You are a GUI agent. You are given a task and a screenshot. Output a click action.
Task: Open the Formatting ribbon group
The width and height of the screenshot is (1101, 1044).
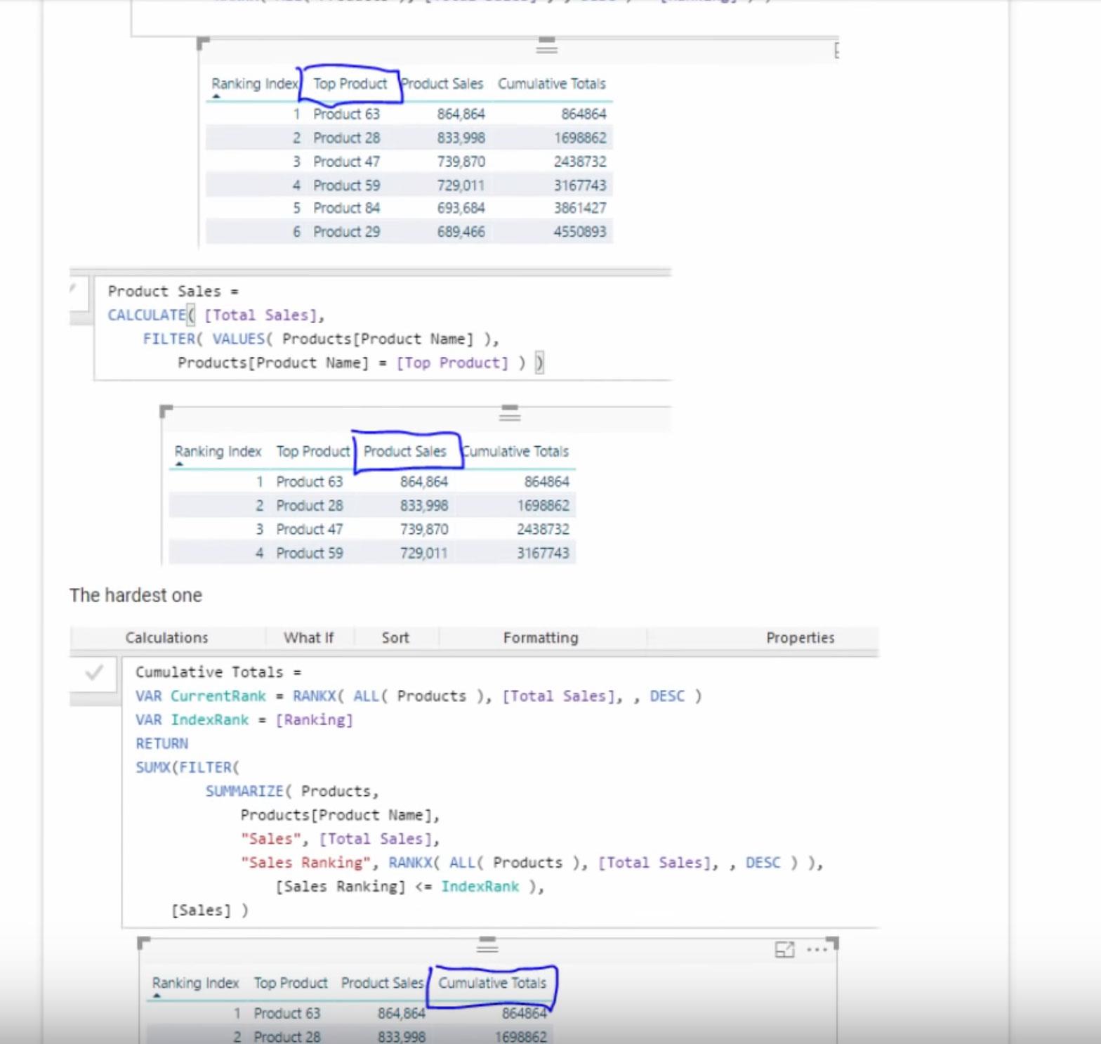(541, 638)
